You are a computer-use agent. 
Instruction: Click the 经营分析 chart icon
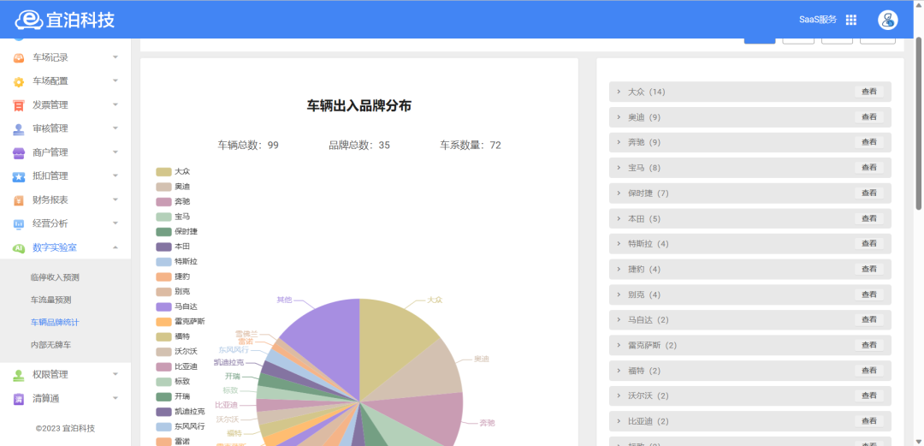(x=19, y=223)
